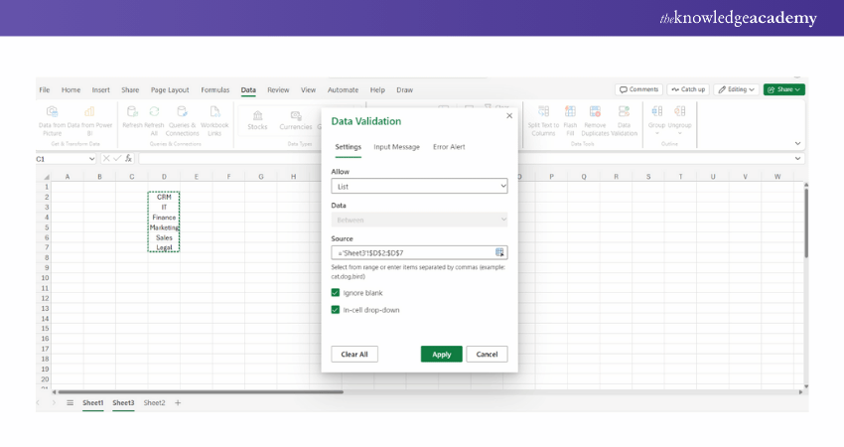Add a new sheet with plus icon

178,402
